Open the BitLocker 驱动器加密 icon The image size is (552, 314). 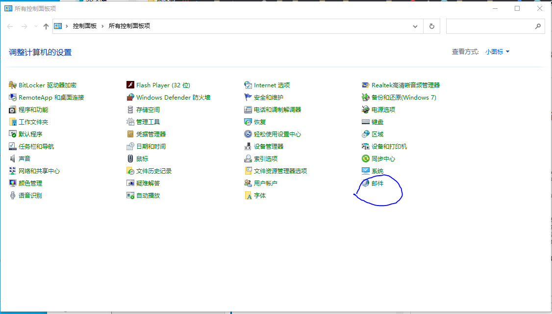coord(13,85)
